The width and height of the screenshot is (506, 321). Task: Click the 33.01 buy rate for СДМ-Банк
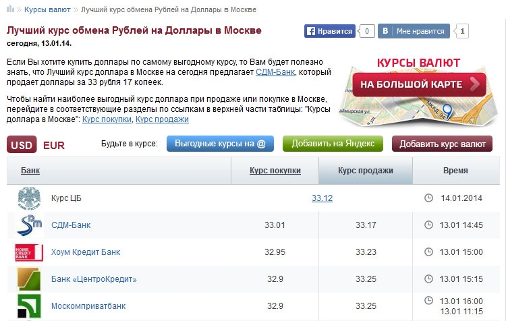pyautogui.click(x=275, y=225)
